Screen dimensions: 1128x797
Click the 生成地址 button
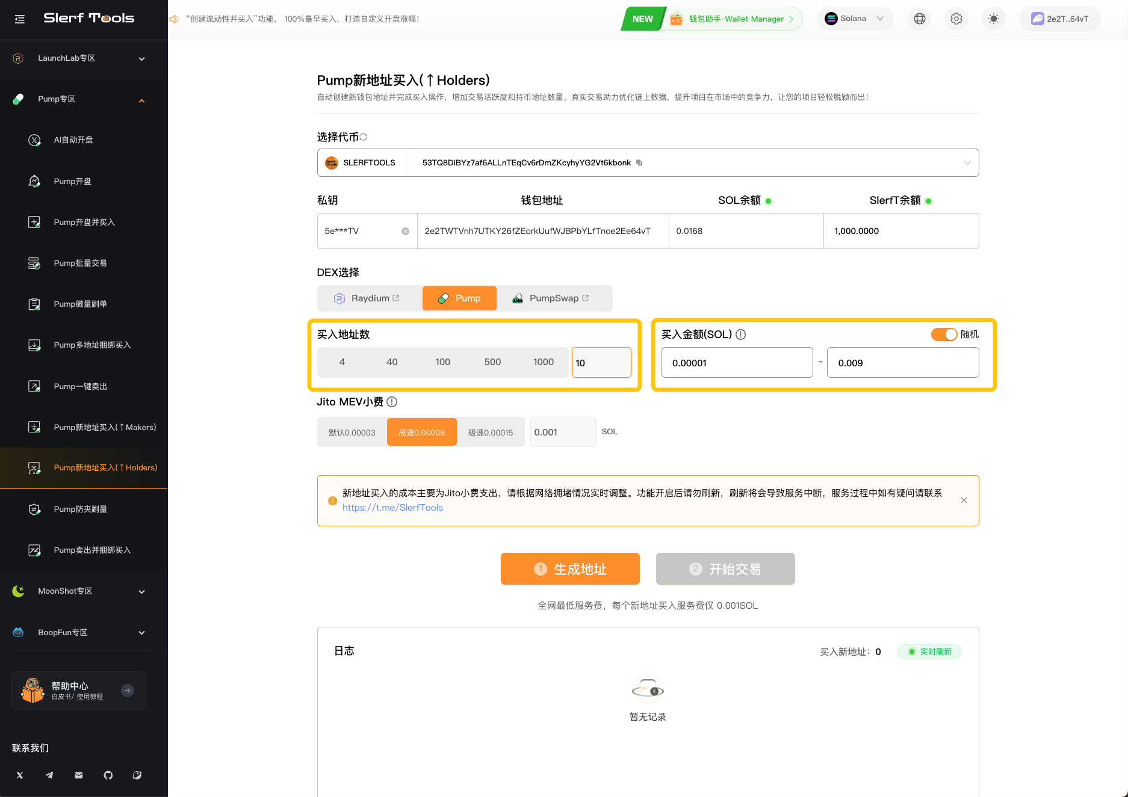click(x=570, y=569)
